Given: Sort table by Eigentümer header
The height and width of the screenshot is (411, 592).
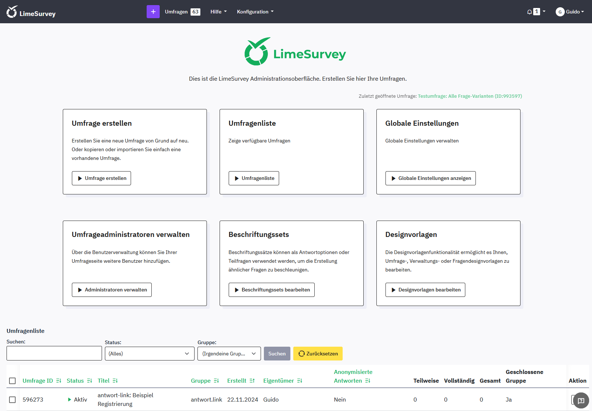Looking at the screenshot, I should [278, 381].
